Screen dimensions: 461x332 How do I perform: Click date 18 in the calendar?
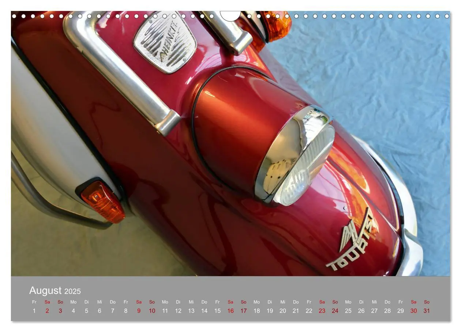[x=256, y=311]
